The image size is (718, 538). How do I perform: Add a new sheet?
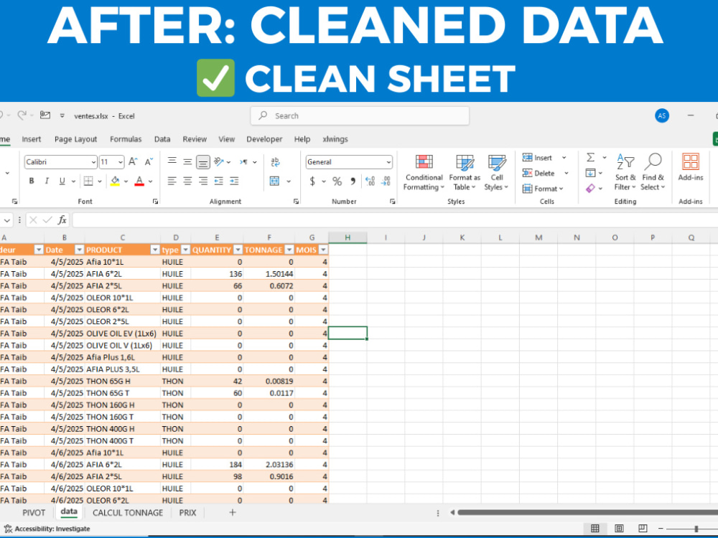tap(232, 512)
